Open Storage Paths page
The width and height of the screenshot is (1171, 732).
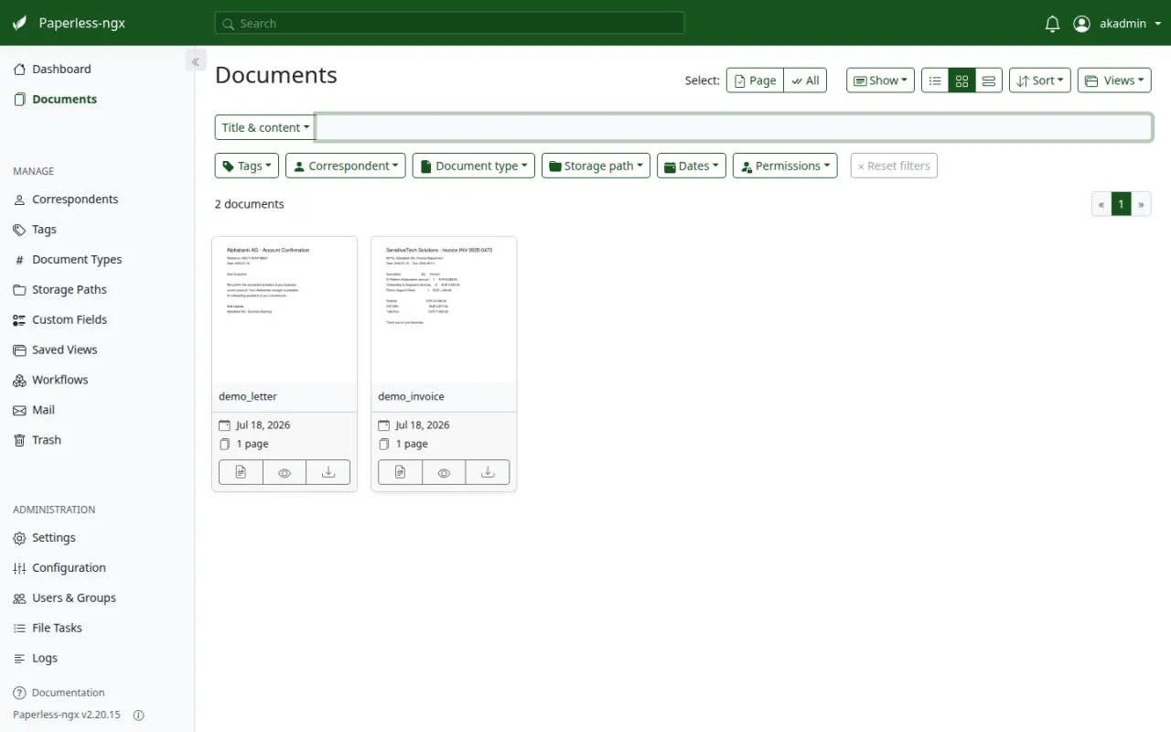click(70, 290)
